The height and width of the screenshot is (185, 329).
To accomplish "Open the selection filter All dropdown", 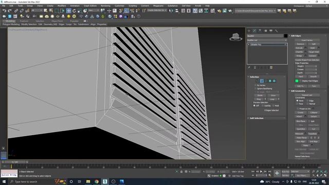I will pyautogui.click(x=36, y=10).
